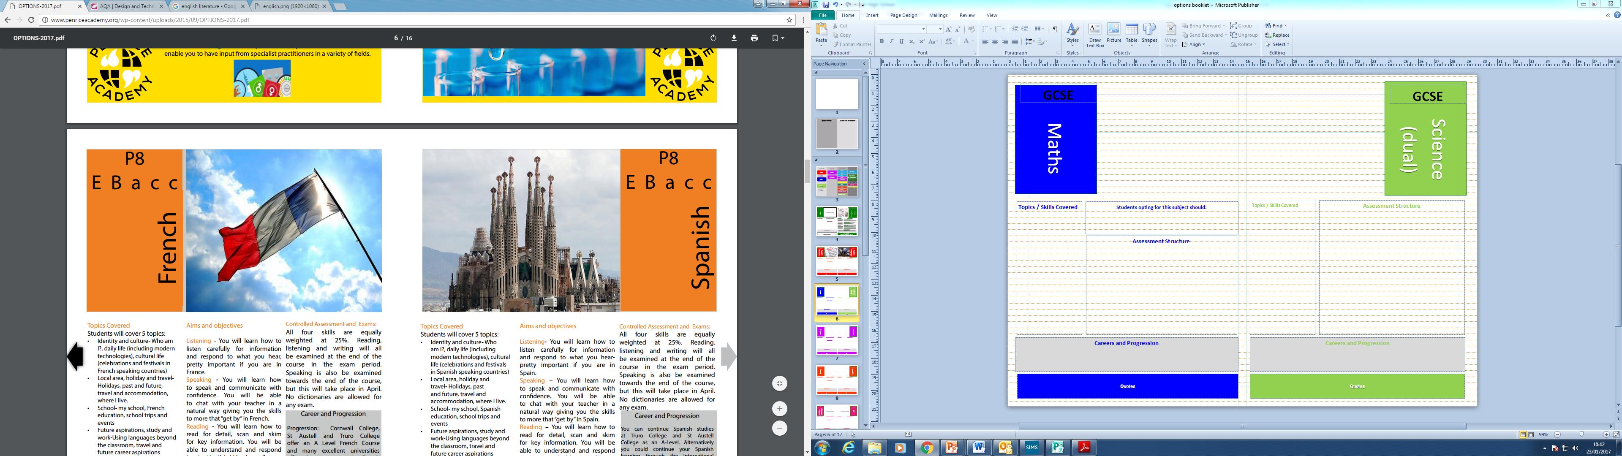Switch to the Page Design ribbon tab

point(904,15)
